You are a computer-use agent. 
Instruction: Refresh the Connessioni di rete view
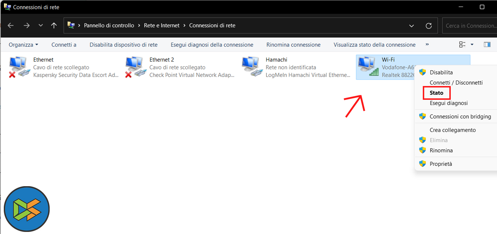point(429,26)
